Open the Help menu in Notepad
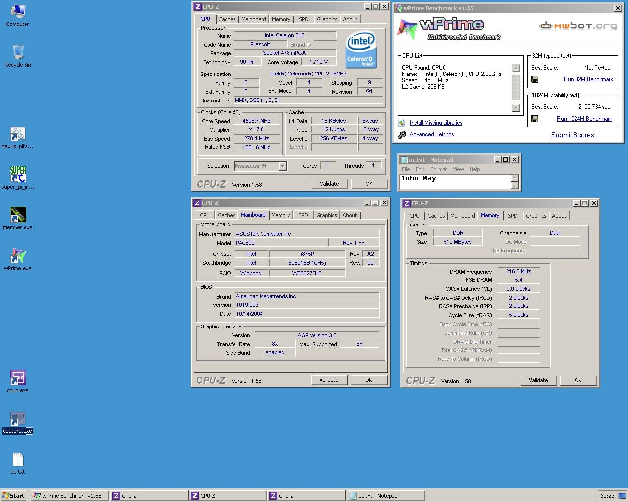Viewport: 628px width, 502px height. pos(474,169)
